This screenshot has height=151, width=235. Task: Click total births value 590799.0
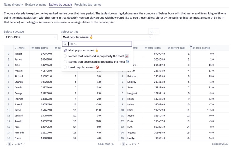[46, 54]
